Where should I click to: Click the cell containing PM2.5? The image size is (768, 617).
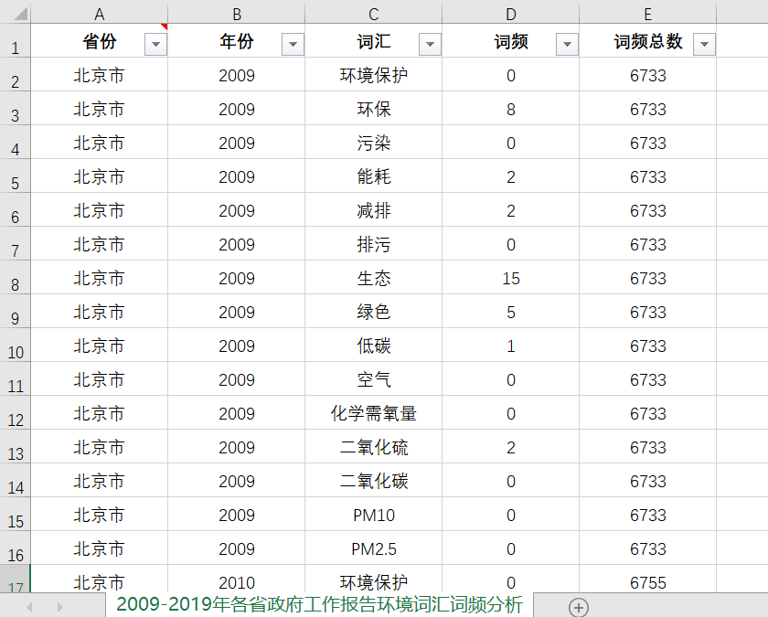point(373,549)
